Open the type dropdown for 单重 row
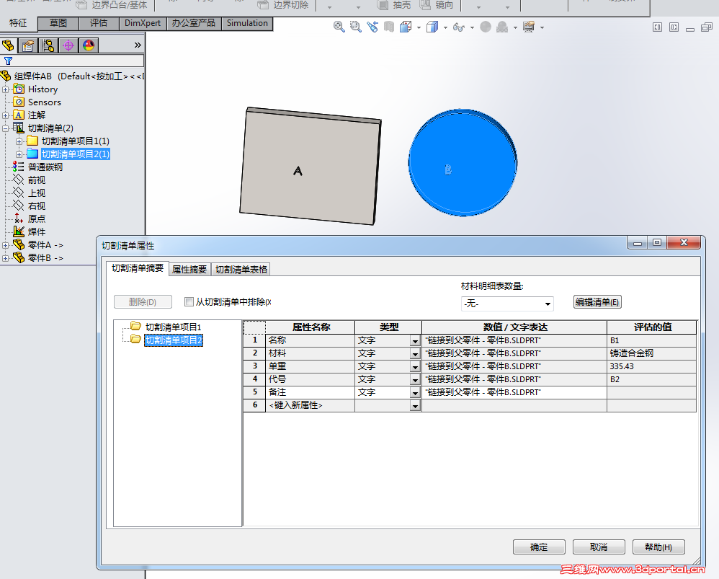 click(x=415, y=366)
